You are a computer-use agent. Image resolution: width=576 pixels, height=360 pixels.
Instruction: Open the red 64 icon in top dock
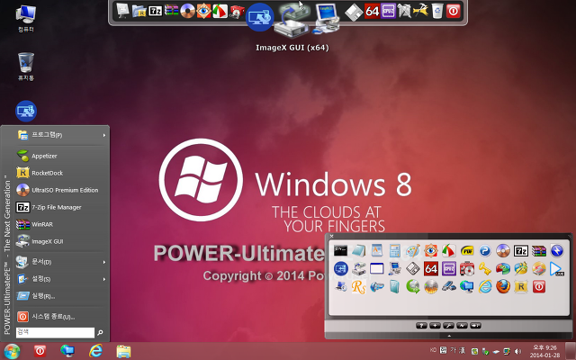click(372, 11)
